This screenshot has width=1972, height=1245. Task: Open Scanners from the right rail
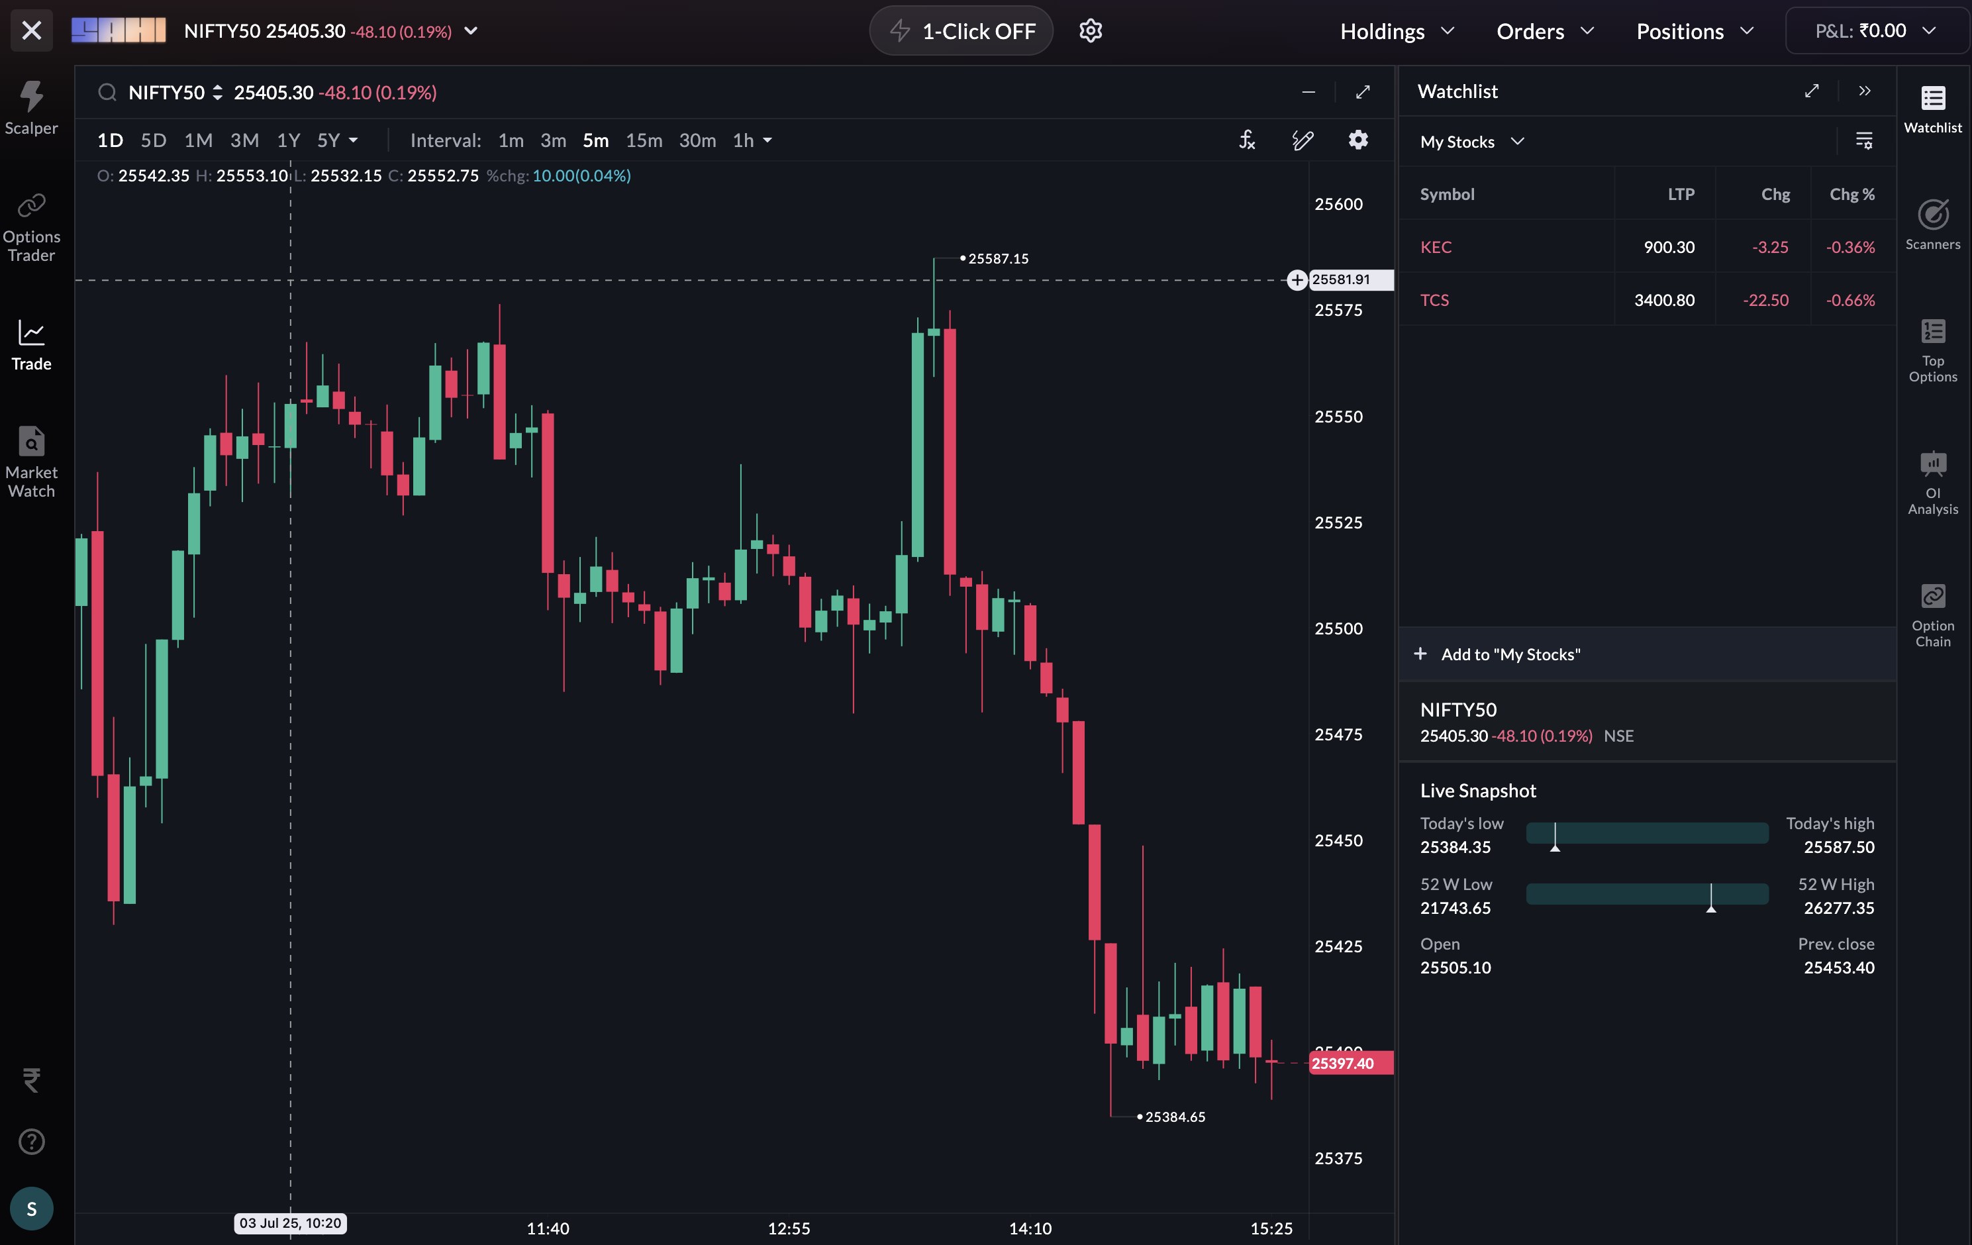point(1933,225)
